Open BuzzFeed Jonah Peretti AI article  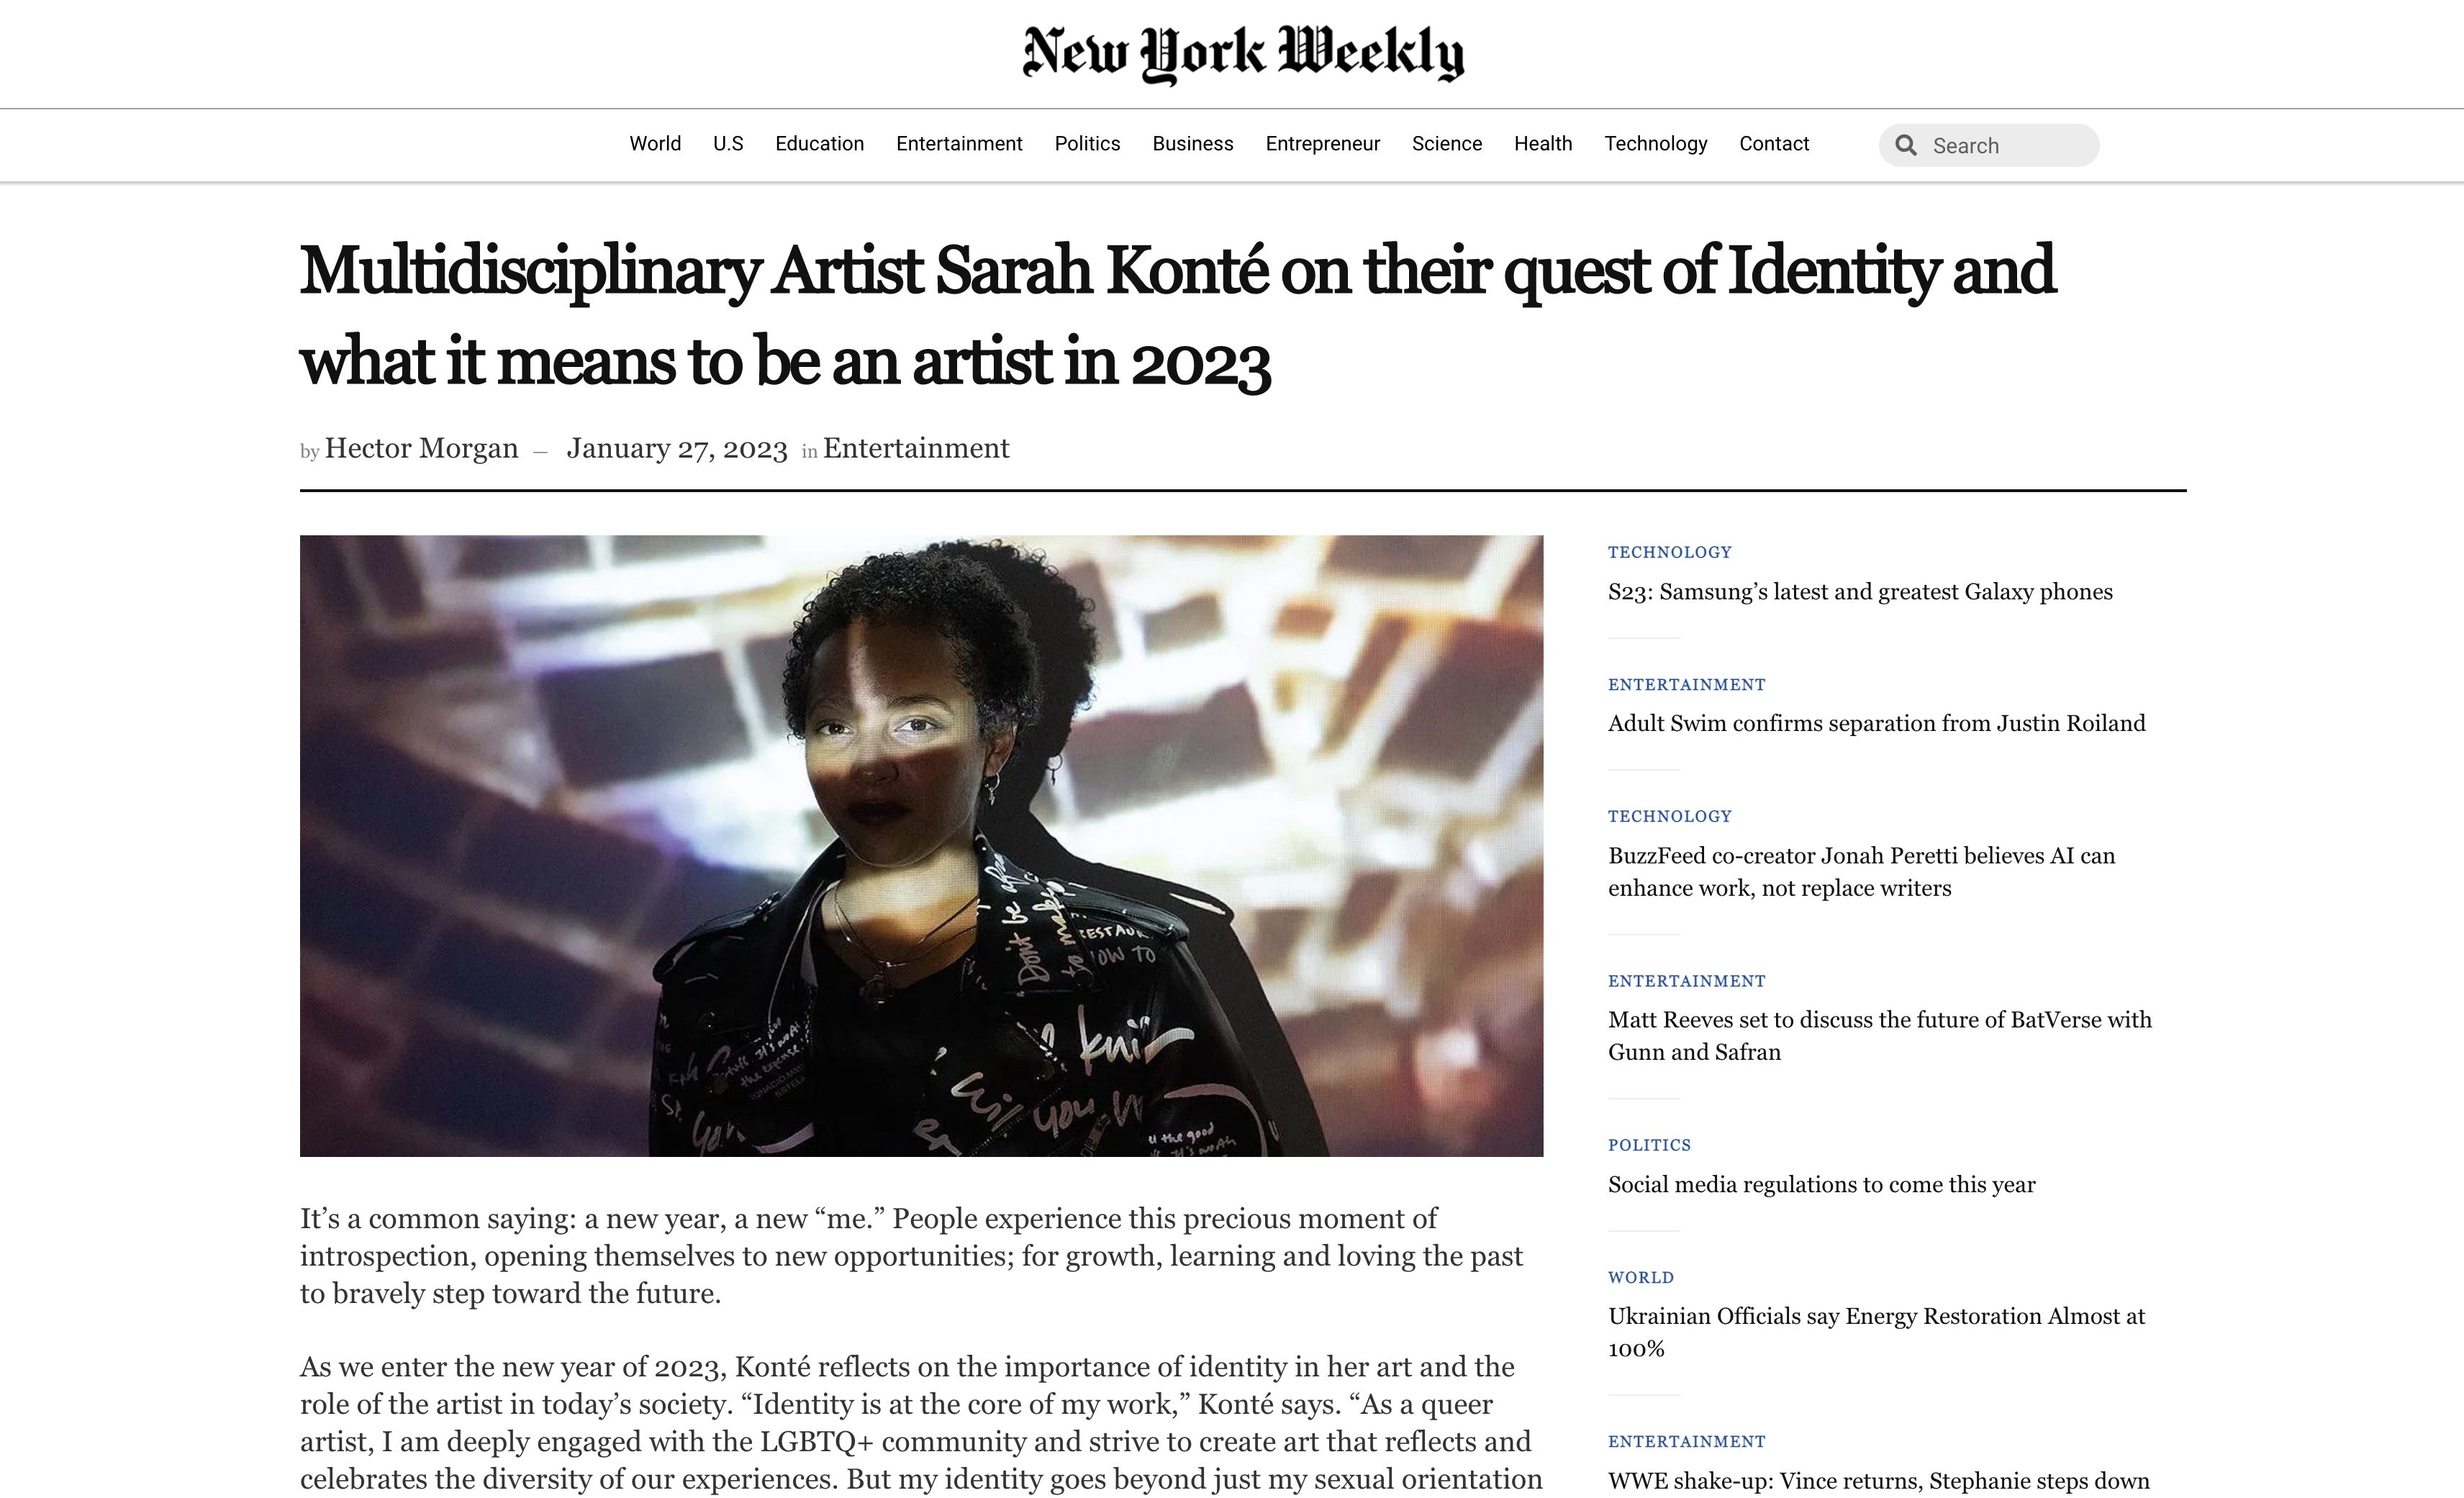pos(1862,872)
